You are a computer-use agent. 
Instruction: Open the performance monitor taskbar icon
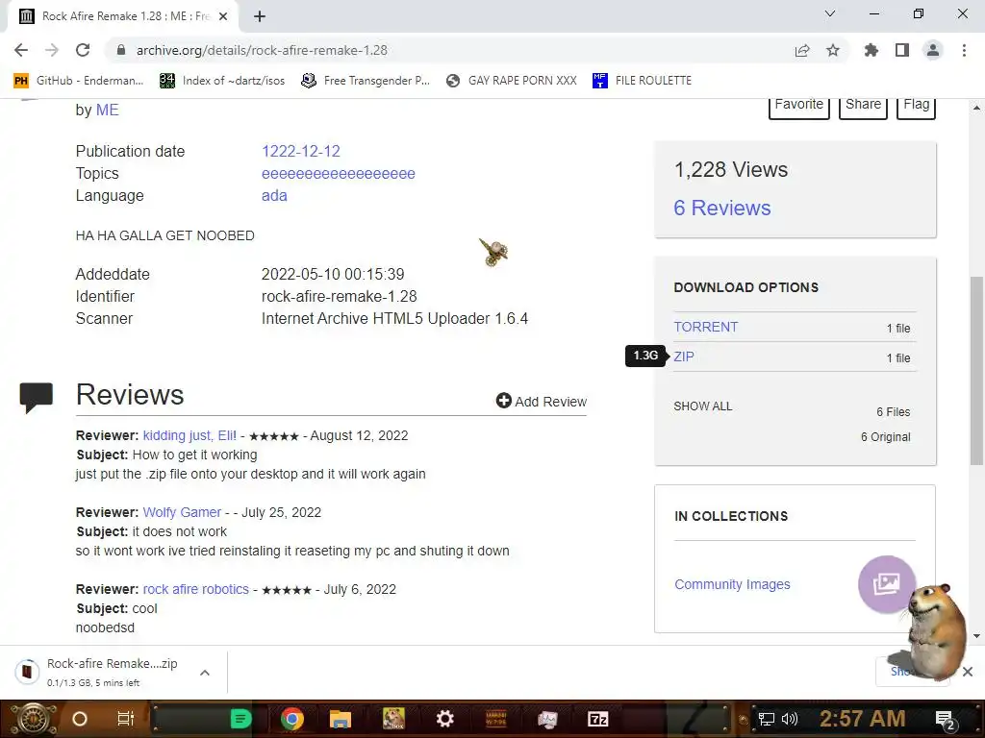tap(547, 719)
